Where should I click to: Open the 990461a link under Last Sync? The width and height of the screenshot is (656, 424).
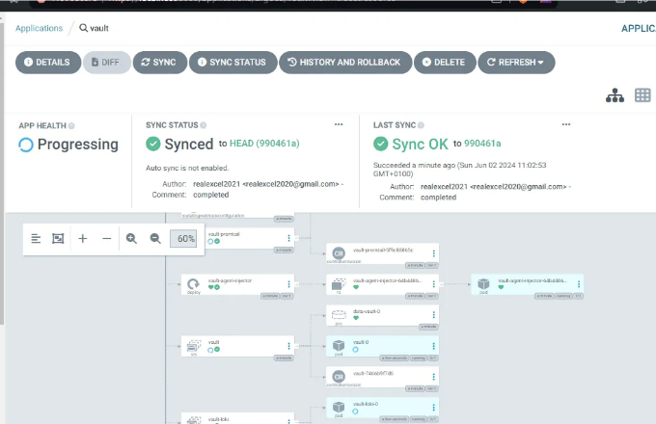pos(482,144)
